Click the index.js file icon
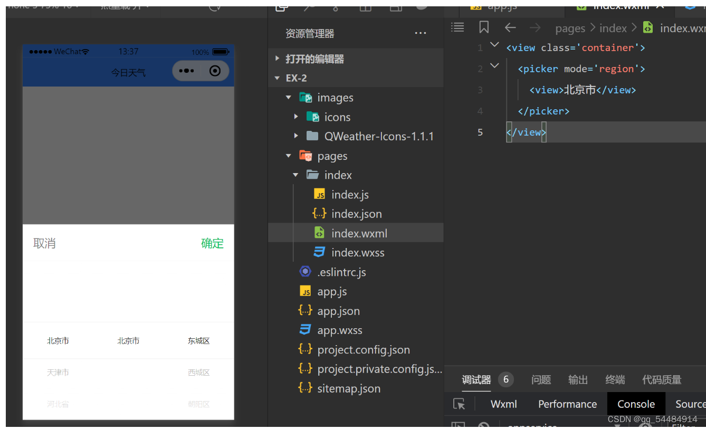 click(319, 194)
